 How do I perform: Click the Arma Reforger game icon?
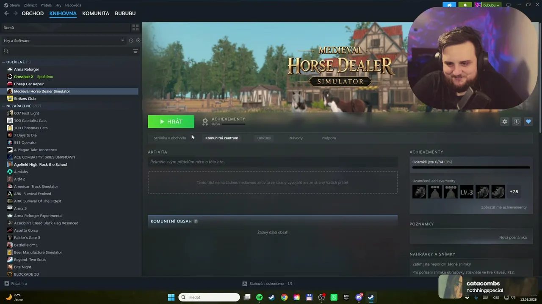[10, 69]
